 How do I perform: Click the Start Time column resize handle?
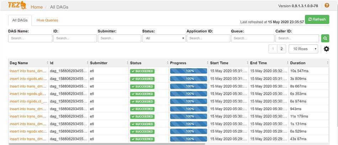(x=248, y=63)
